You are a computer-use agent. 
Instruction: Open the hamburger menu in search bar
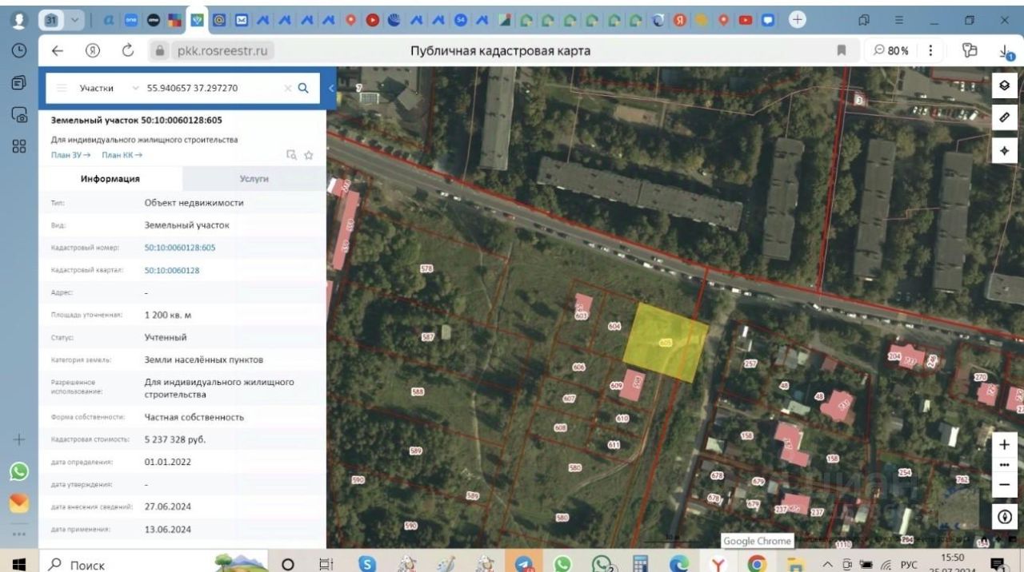[x=62, y=88]
